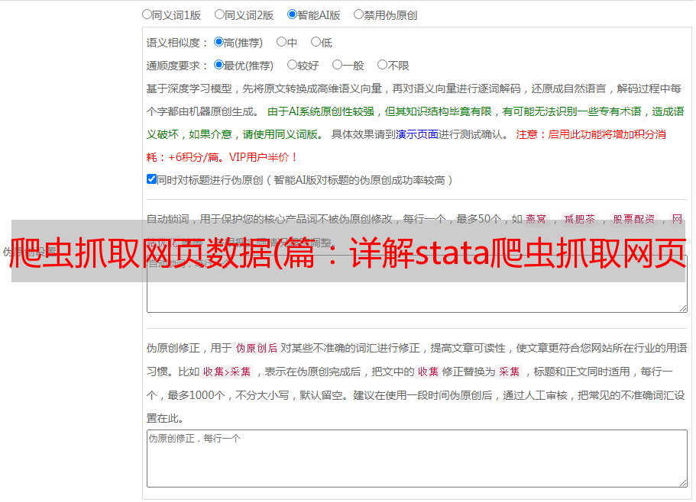The image size is (696, 502).
Task: Set 语义相似度 to 高(推荐)
Action: [x=219, y=42]
